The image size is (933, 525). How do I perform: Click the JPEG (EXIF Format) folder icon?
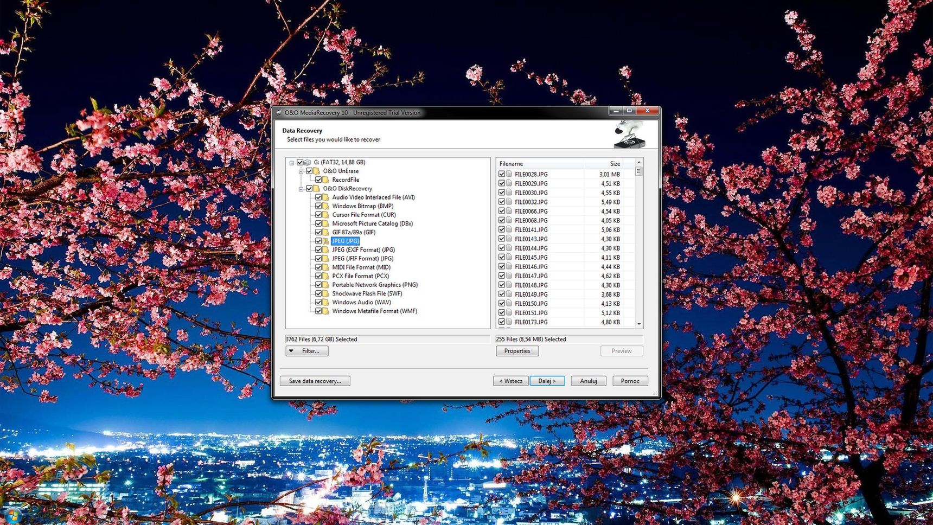point(326,249)
